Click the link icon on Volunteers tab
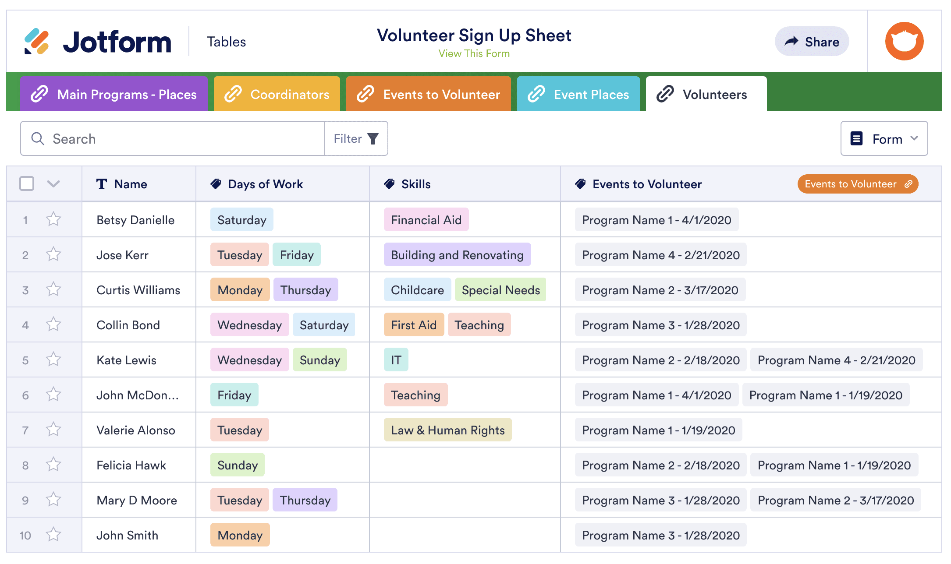This screenshot has height=564, width=951. click(x=665, y=94)
